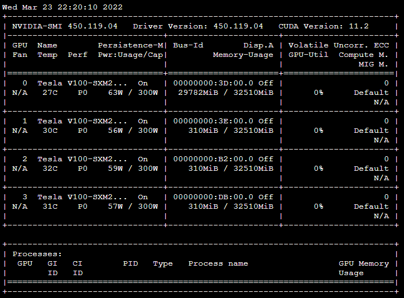Click the Type column header in Processes
The height and width of the screenshot is (298, 404).
(x=163, y=263)
